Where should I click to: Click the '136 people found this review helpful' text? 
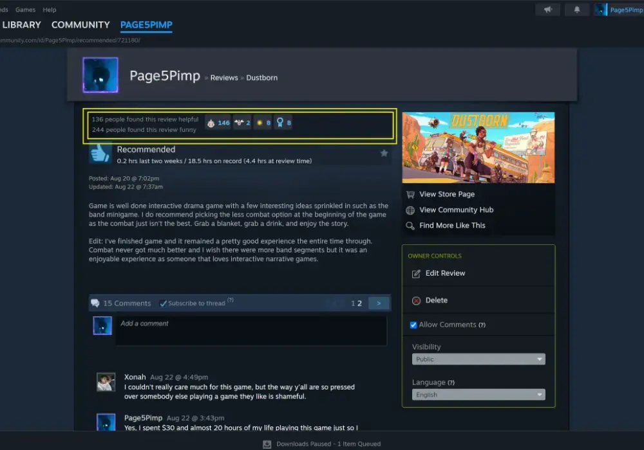[145, 120]
